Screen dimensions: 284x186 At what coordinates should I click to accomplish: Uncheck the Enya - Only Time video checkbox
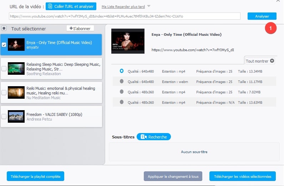point(4,45)
